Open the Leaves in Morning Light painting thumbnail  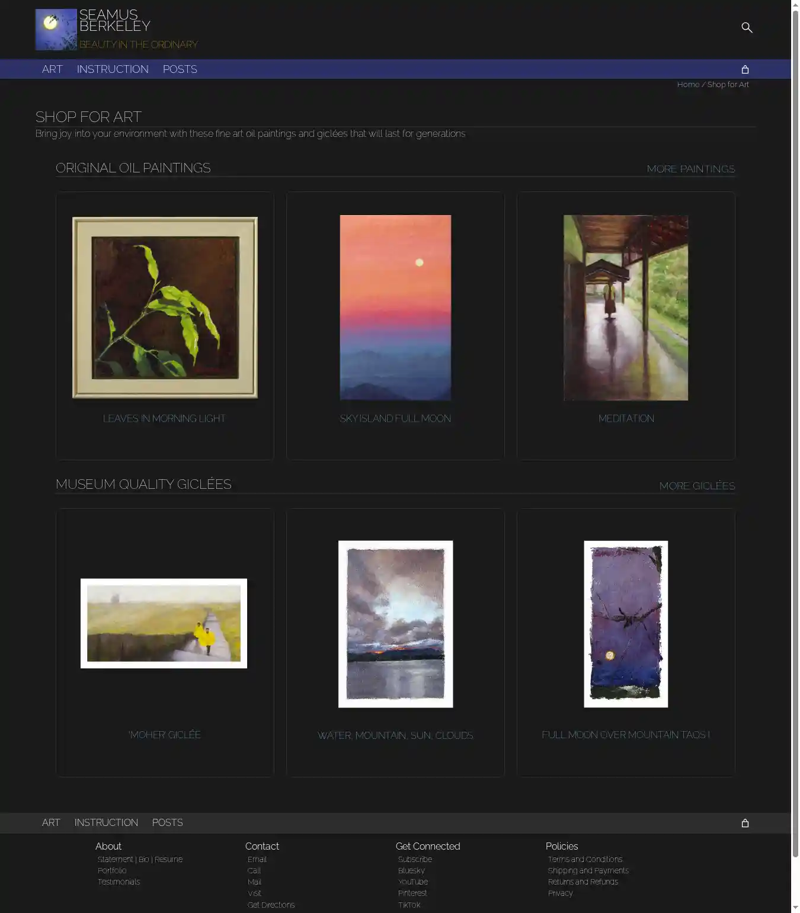[x=165, y=307]
